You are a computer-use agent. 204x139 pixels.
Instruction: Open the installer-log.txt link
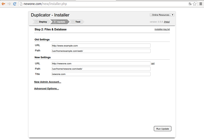[162, 29]
